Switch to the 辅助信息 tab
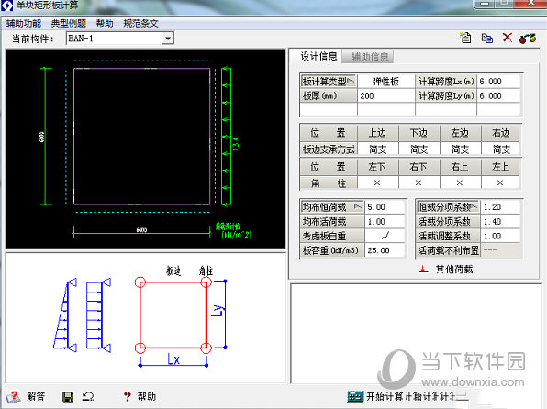Viewport: 547px width, 409px height. point(369,57)
